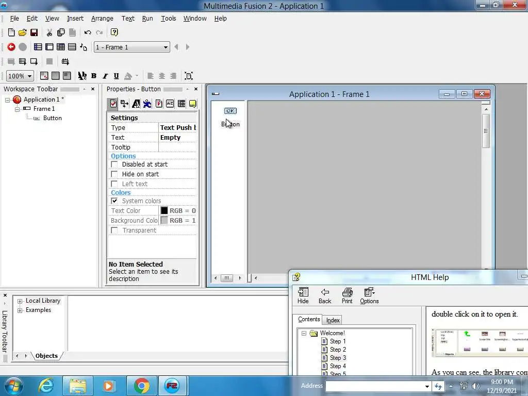Open the Events properties tab
Image resolution: width=528 pixels, height=396 pixels.
181,104
